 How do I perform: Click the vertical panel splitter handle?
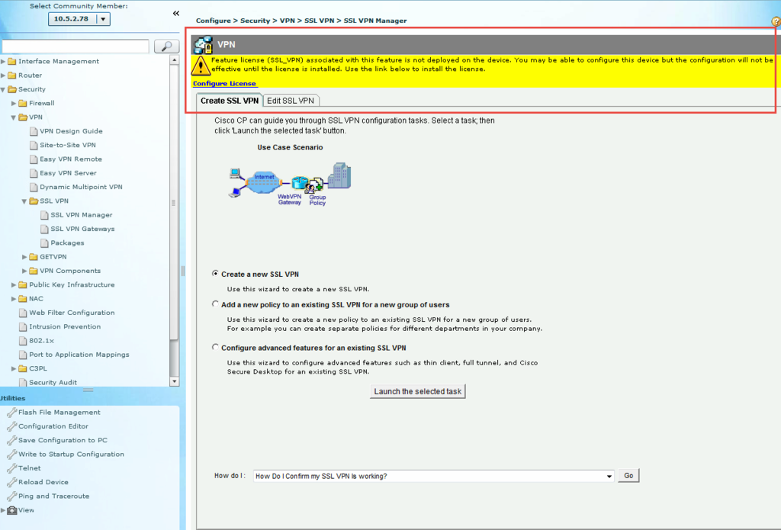[183, 271]
